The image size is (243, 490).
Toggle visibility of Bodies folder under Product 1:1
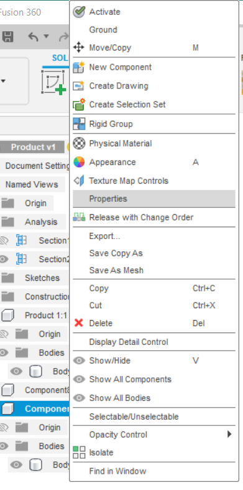pos(4,352)
